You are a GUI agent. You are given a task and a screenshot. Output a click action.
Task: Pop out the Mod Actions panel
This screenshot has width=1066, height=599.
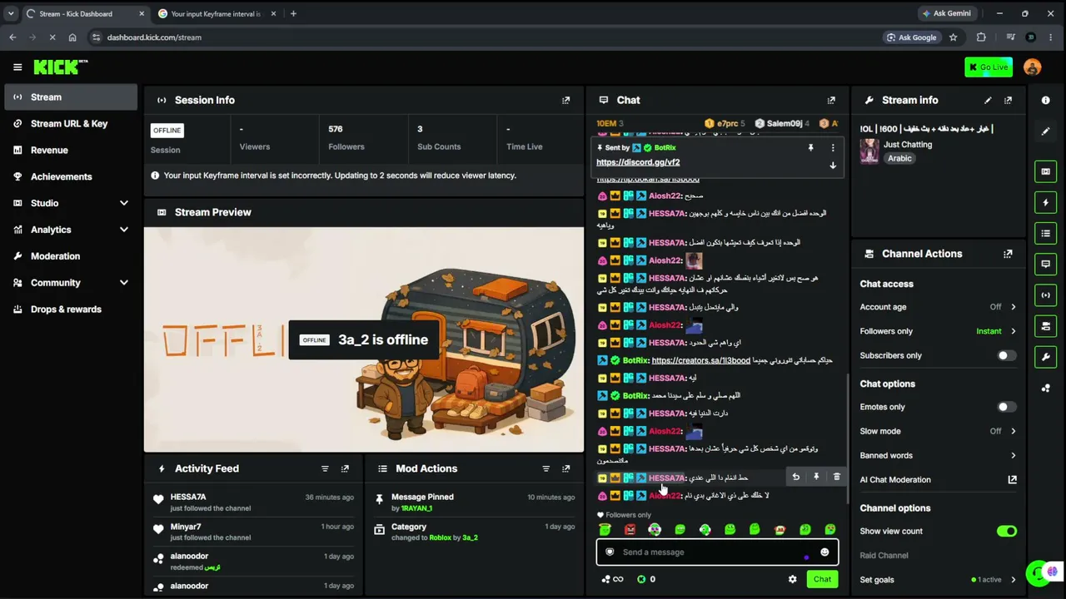tap(565, 468)
